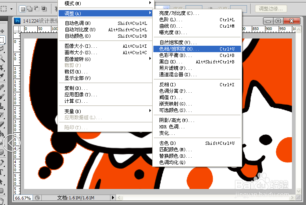Expand the 图像旋转(G) submenu
Screen dimensions: 306x205
(x=105, y=59)
